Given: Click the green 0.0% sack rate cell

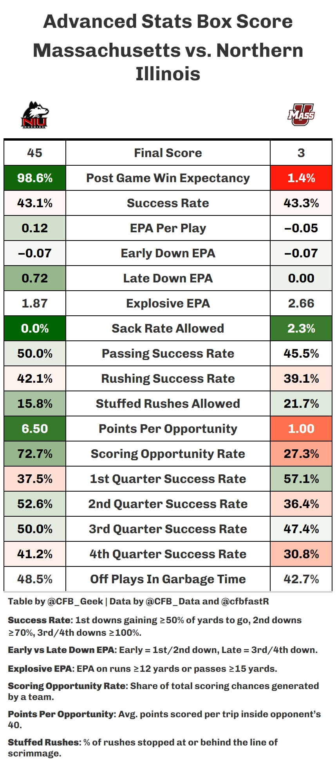Looking at the screenshot, I should pyautogui.click(x=35, y=328).
